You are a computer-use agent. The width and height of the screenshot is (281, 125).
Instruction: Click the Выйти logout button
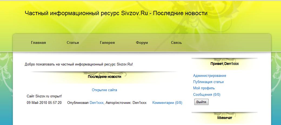click(201, 102)
